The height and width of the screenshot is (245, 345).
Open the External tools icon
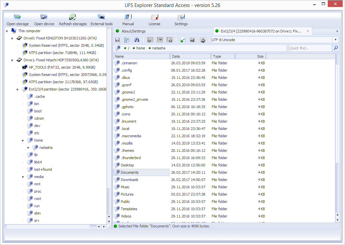click(102, 17)
